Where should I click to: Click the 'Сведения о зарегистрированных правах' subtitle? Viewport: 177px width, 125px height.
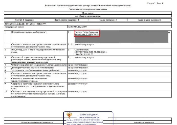click(88, 9)
